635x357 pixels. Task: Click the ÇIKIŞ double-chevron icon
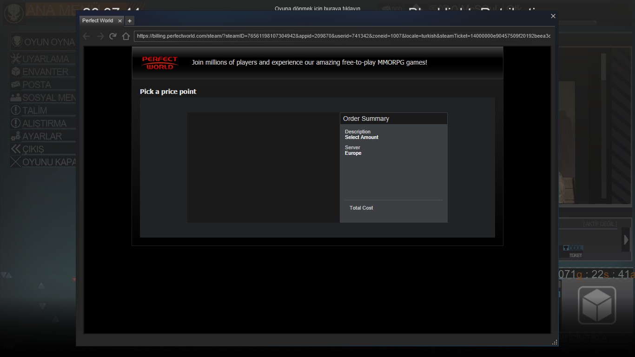click(x=16, y=149)
